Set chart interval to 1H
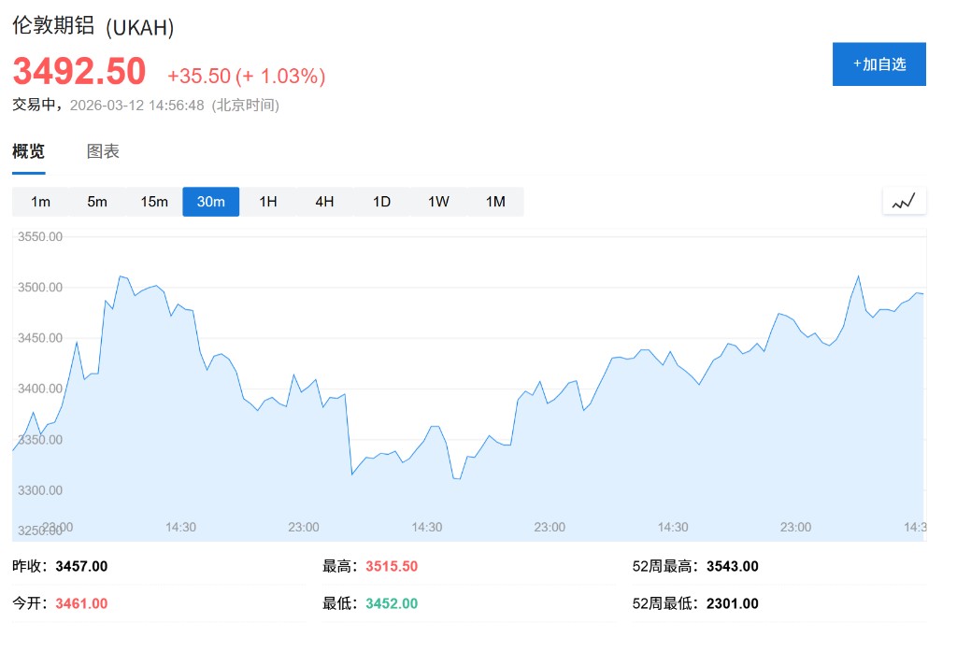Viewport: 957px width, 651px height. [268, 202]
